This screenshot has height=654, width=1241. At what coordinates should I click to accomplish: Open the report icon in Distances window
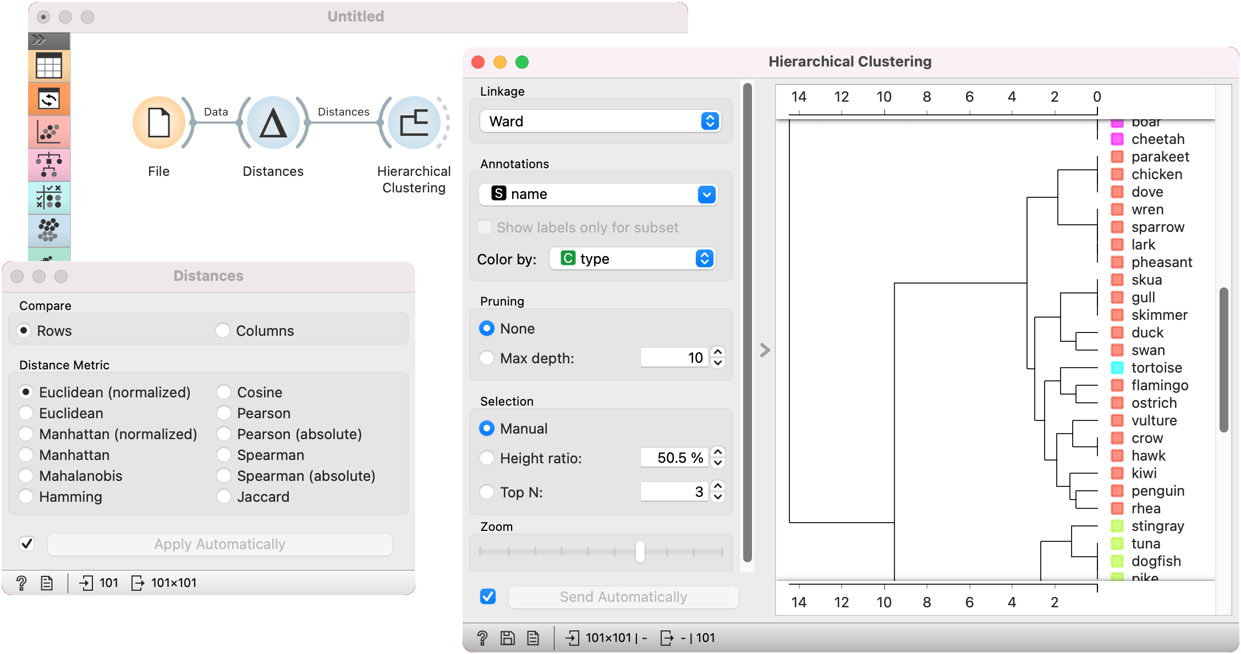[x=47, y=583]
